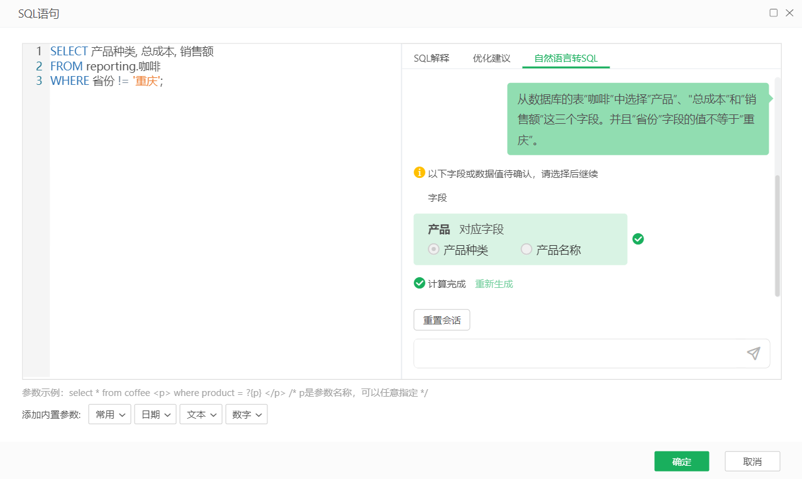Open the 文本 parameter dropdown

(201, 414)
